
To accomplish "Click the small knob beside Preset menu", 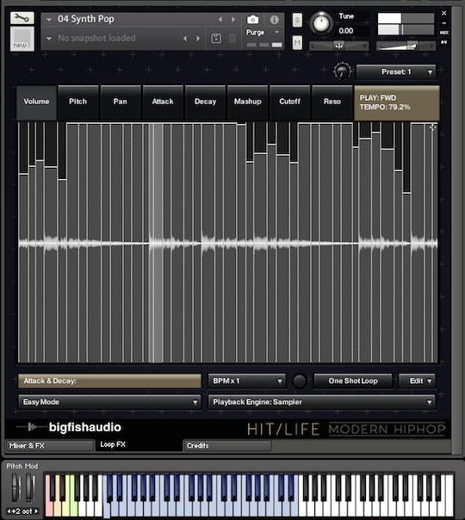I will pos(342,71).
